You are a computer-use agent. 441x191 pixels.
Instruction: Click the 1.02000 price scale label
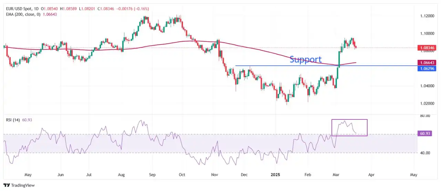click(x=427, y=103)
